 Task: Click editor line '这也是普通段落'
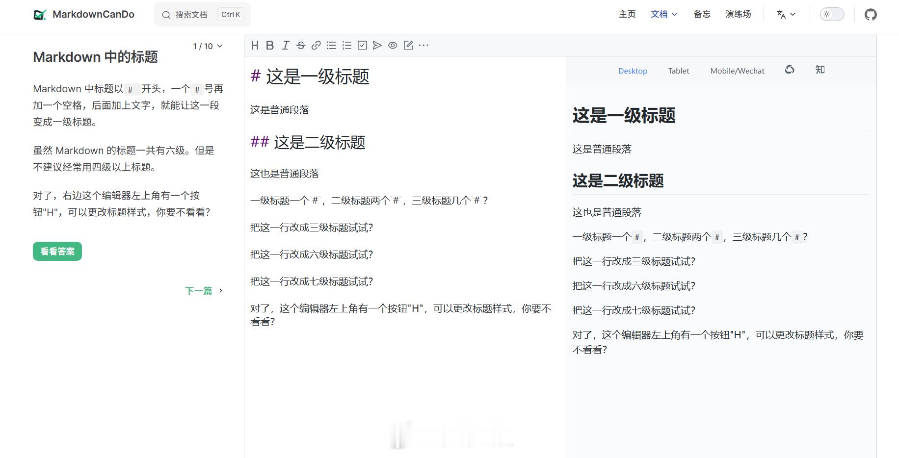point(285,174)
